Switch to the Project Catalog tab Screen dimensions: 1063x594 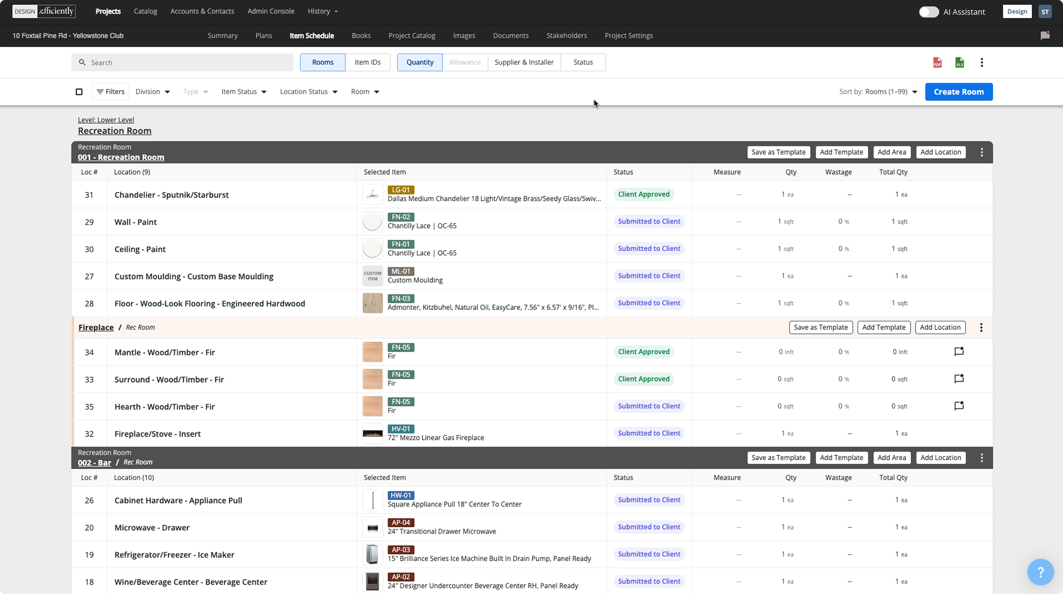coord(411,35)
